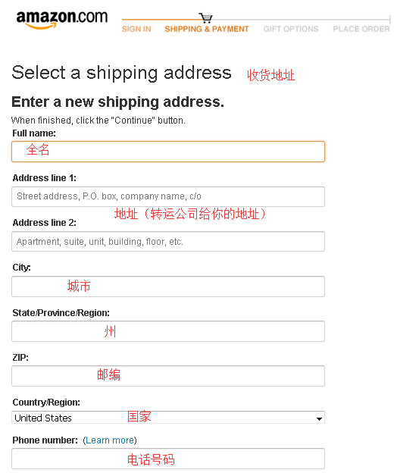Click the Country/Region field label
Viewport: 397px width, 473px height.
46,403
